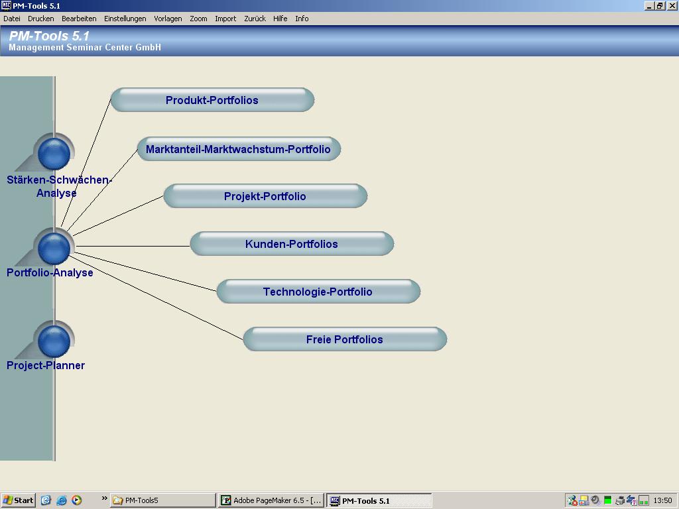The image size is (679, 509).
Task: Choose Kunden-Portfolios
Action: coord(292,244)
